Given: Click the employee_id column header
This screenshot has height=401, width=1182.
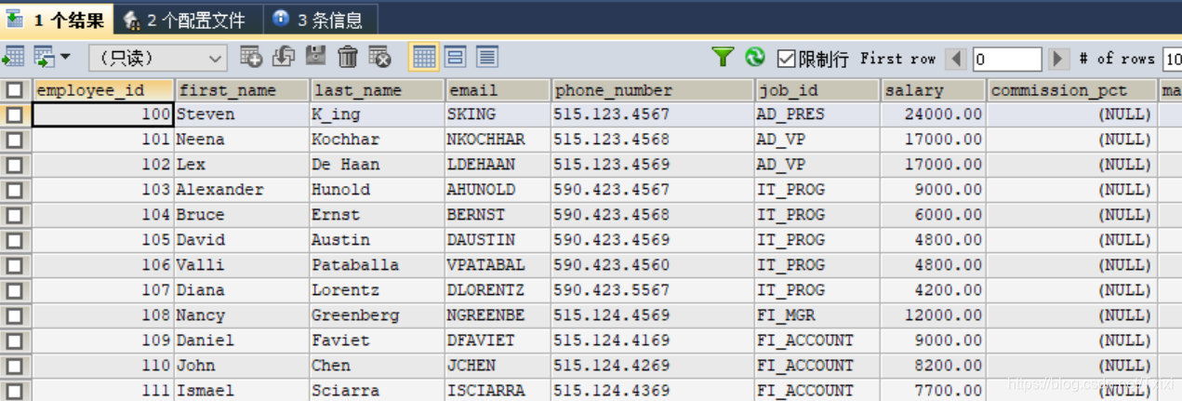Looking at the screenshot, I should (x=102, y=90).
